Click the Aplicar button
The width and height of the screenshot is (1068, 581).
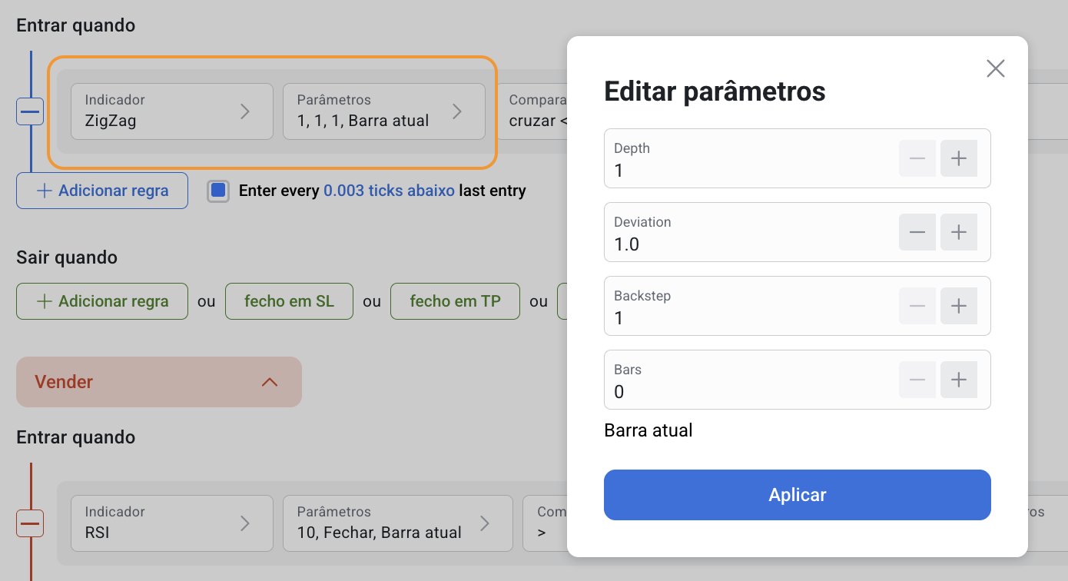click(798, 495)
